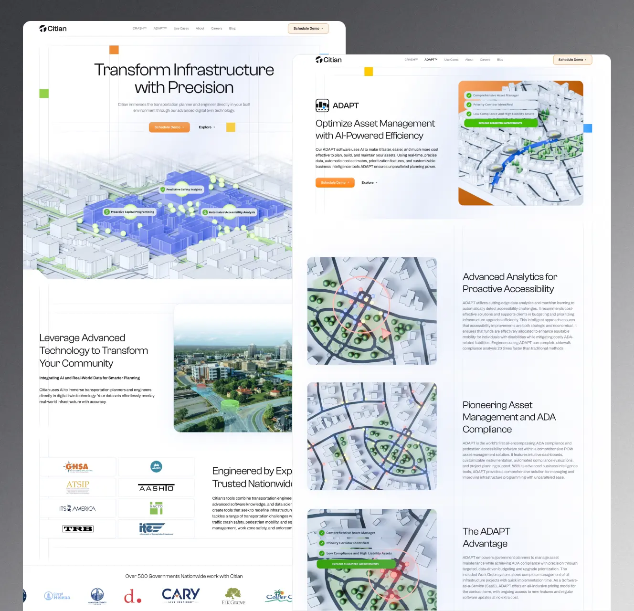
Task: Click Schedule Demo in the left page header
Action: coord(308,29)
